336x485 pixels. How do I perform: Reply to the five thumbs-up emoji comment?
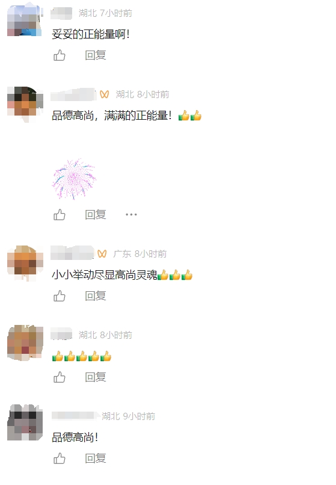pyautogui.click(x=96, y=377)
